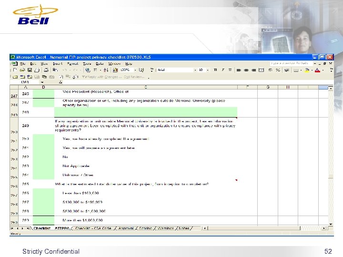The image size is (343, 257).
Task: Expand Toolbar Options chevron beside Font Color arrow
Action: point(331,70)
